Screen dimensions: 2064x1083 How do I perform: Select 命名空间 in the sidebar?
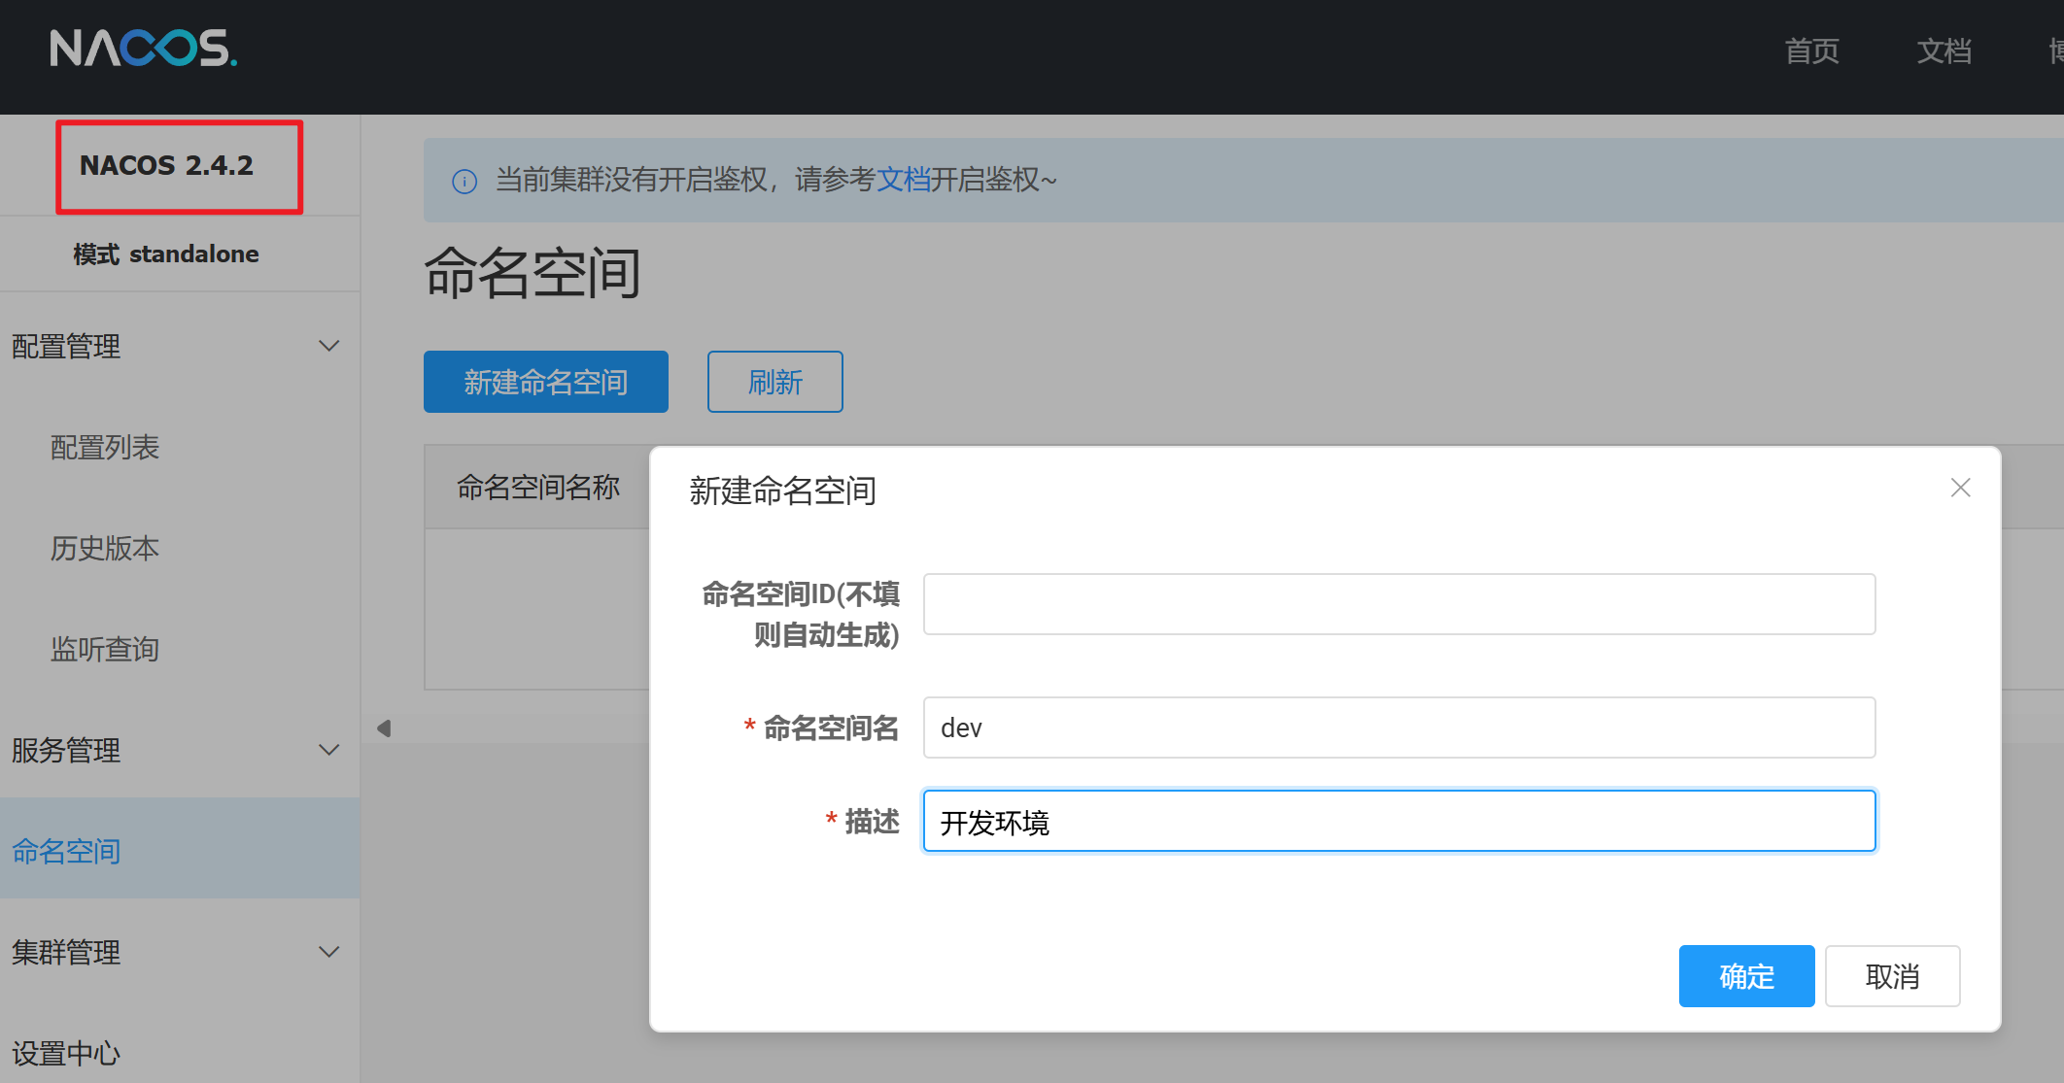point(180,850)
